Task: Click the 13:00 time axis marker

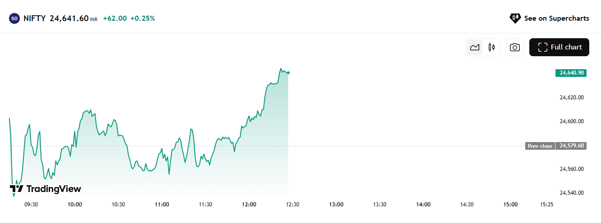Action: [336, 205]
